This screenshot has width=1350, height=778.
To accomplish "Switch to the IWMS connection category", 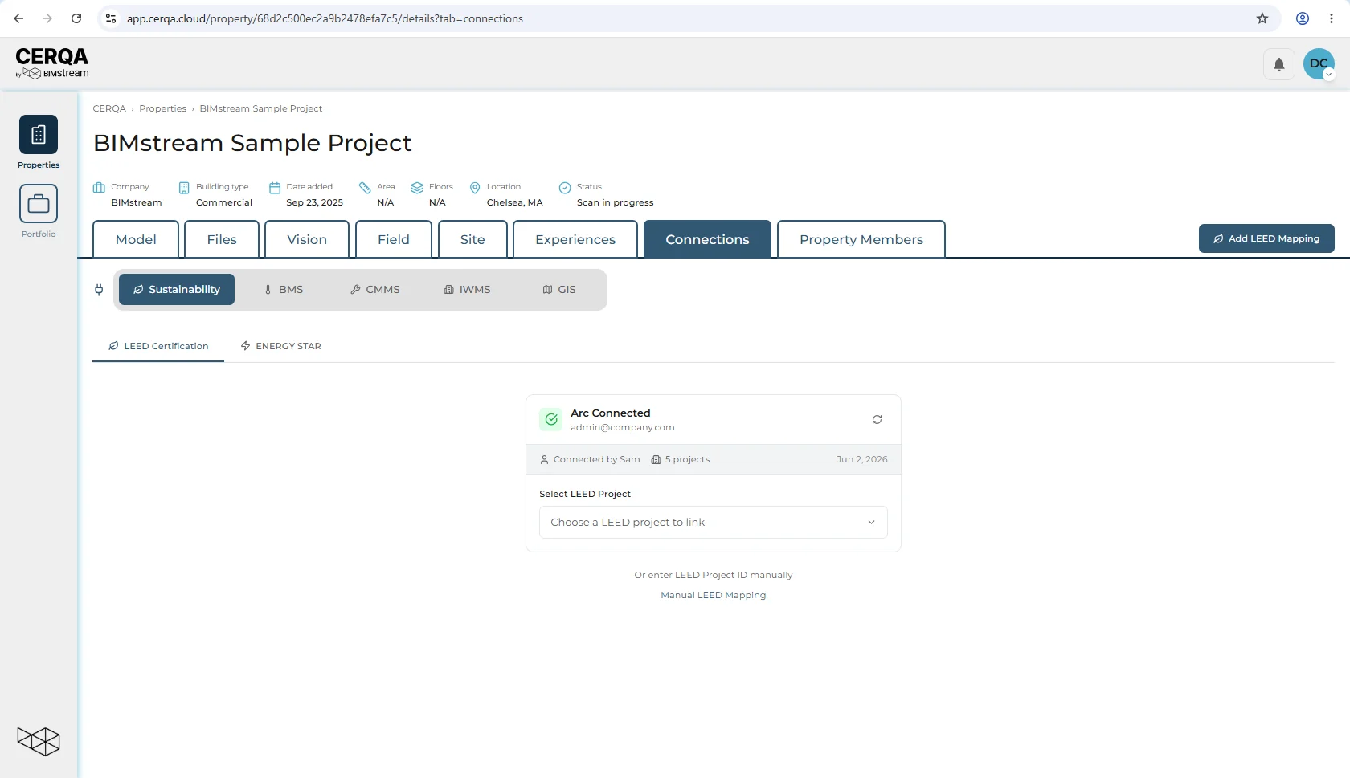I will pyautogui.click(x=467, y=290).
